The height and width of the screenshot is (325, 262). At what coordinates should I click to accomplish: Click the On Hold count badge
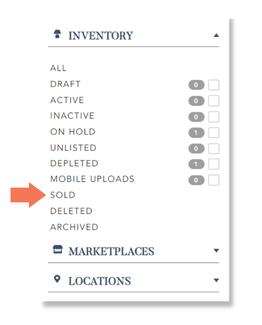(x=196, y=132)
